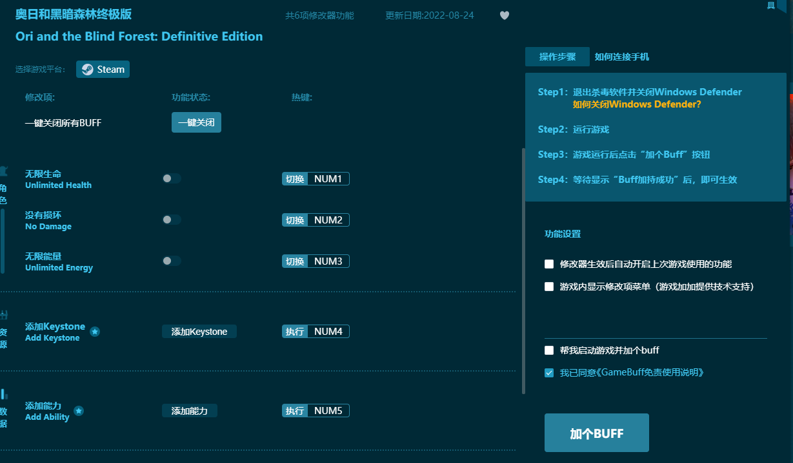
Task: Click the 无限生命 Unlimited Health label
Action: (x=58, y=179)
